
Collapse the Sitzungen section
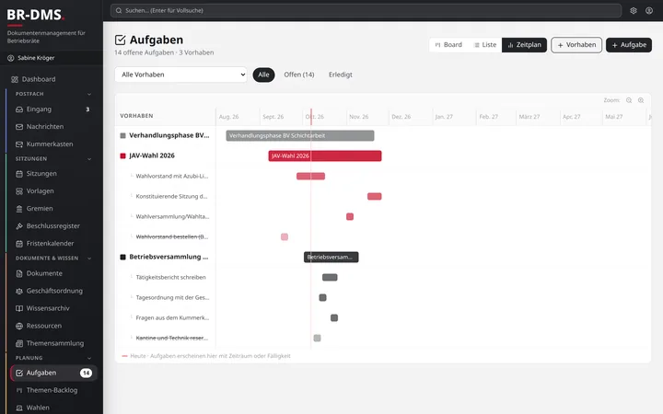click(x=89, y=159)
